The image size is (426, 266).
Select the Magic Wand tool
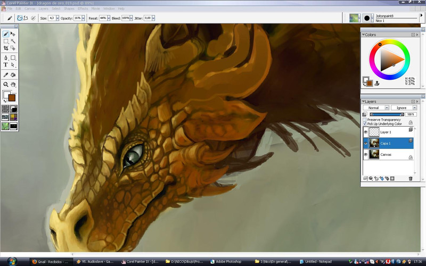[x=13, y=41]
